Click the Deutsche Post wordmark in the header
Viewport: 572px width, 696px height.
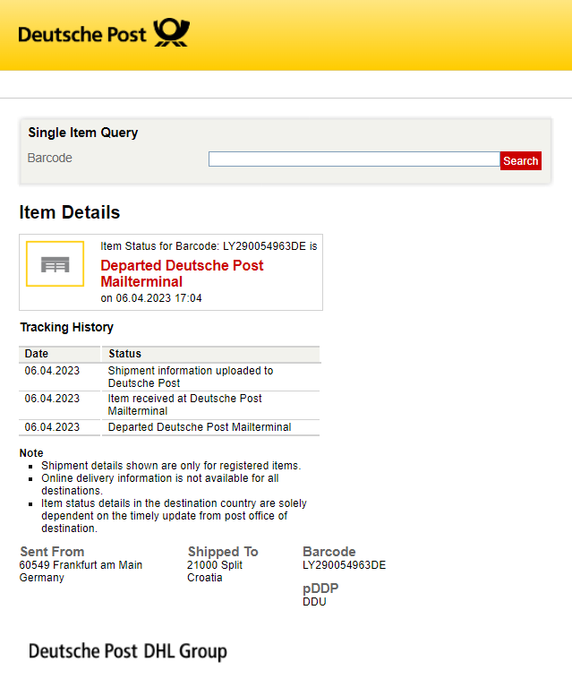pyautogui.click(x=82, y=35)
